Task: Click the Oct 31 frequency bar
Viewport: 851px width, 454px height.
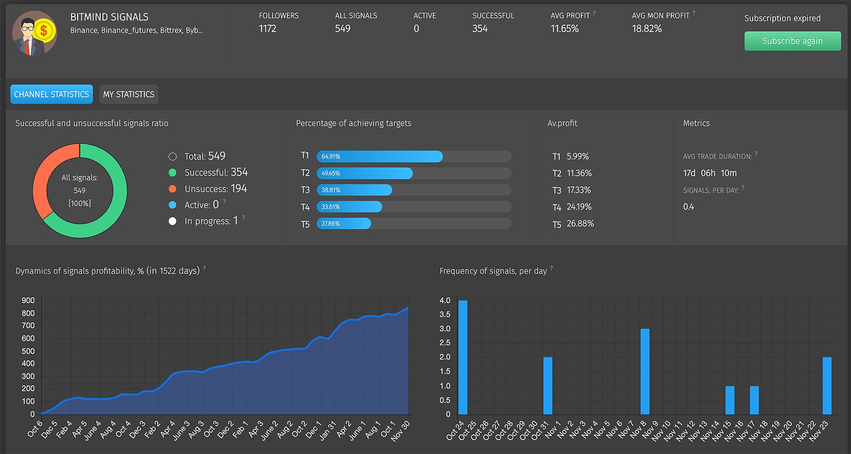Action: point(548,385)
